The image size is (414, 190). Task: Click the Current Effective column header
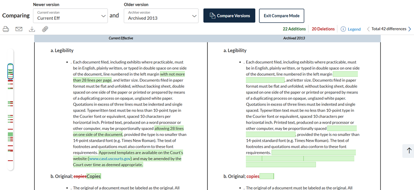[121, 38]
